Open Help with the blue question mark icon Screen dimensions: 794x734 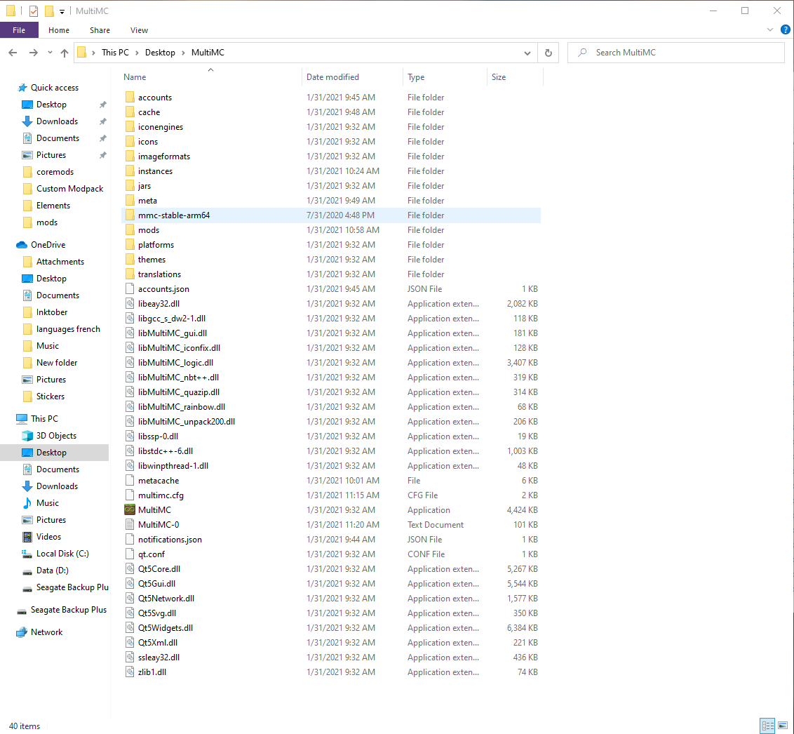pyautogui.click(x=786, y=29)
